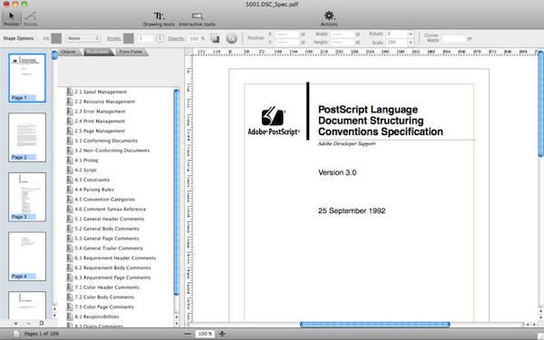Open the '4.6 Comment Syntax Reference' bookmark
Image resolution: width=544 pixels, height=340 pixels.
(x=111, y=209)
